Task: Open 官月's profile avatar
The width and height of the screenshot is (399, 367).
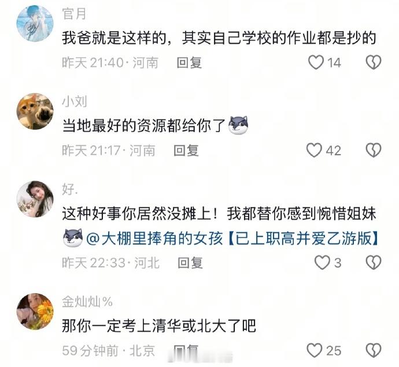Action: (x=35, y=23)
